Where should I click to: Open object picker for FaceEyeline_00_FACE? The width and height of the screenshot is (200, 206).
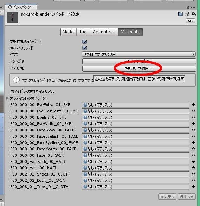[193, 143]
